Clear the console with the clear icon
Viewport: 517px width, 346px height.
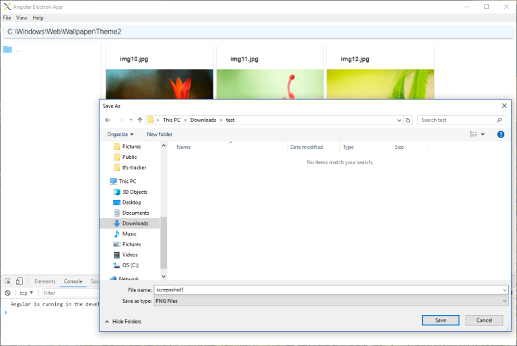[x=7, y=293]
